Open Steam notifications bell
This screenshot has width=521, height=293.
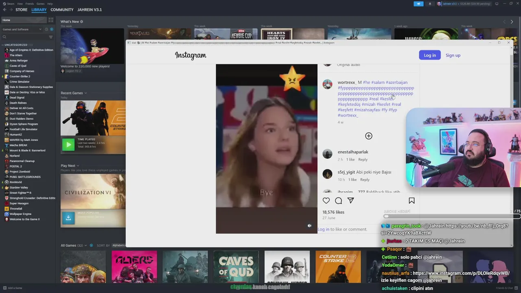tap(430, 4)
